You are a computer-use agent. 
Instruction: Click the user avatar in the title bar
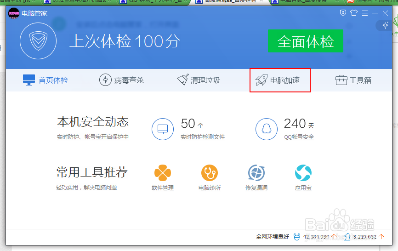(x=14, y=13)
